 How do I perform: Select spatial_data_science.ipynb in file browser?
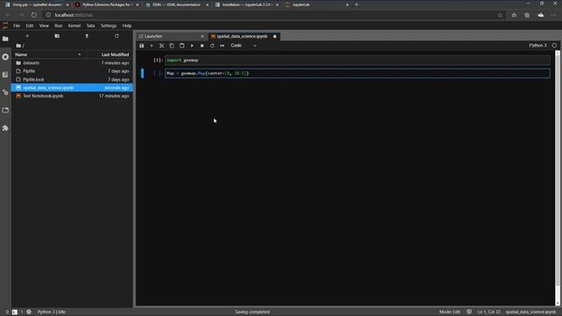tap(72, 88)
